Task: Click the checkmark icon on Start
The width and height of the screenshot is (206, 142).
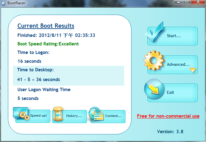Action: (155, 31)
